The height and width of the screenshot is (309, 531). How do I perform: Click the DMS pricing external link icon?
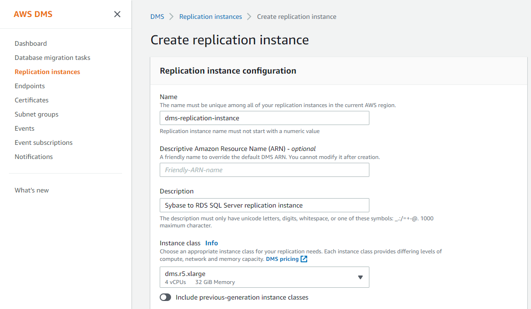pos(304,259)
